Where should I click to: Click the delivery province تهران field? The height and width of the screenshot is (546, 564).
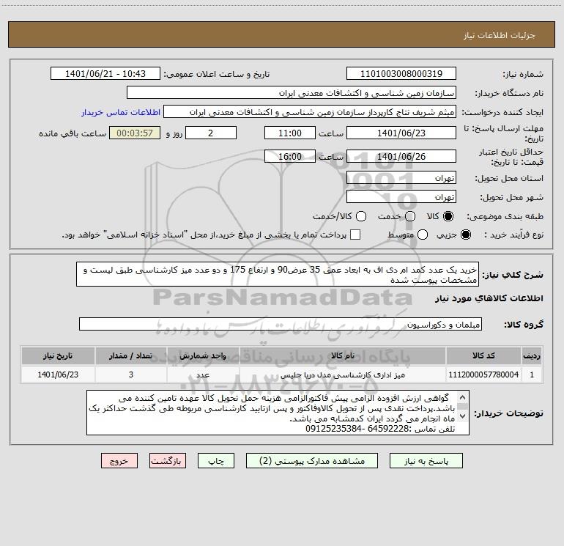(x=401, y=178)
